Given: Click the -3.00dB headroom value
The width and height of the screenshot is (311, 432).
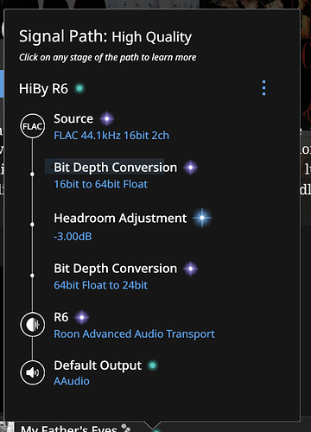Looking at the screenshot, I should (x=73, y=237).
